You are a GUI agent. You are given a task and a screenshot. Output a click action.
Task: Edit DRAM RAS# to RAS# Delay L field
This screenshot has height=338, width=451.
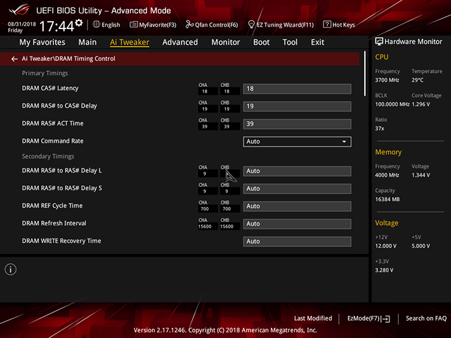[x=297, y=171]
